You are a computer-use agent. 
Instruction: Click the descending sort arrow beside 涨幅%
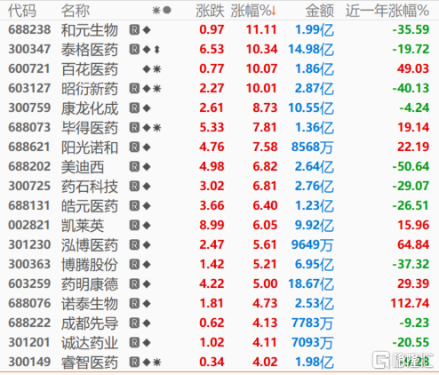point(274,12)
